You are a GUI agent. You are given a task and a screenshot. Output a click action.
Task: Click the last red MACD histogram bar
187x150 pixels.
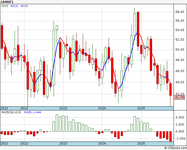pos(170,137)
